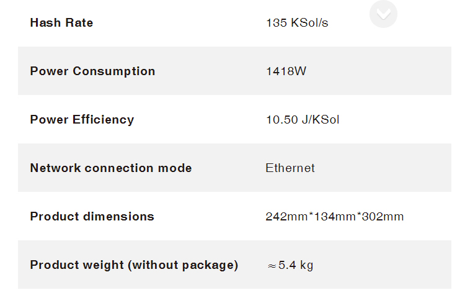This screenshot has height=290, width=465.
Task: Select the Product dimensions label
Action: 92,217
